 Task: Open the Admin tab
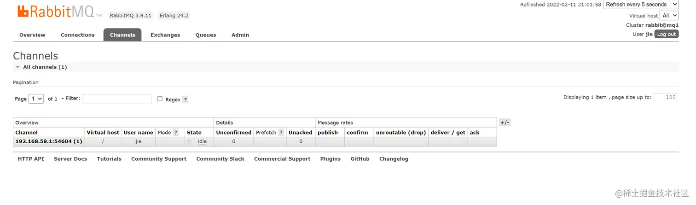[x=240, y=35]
